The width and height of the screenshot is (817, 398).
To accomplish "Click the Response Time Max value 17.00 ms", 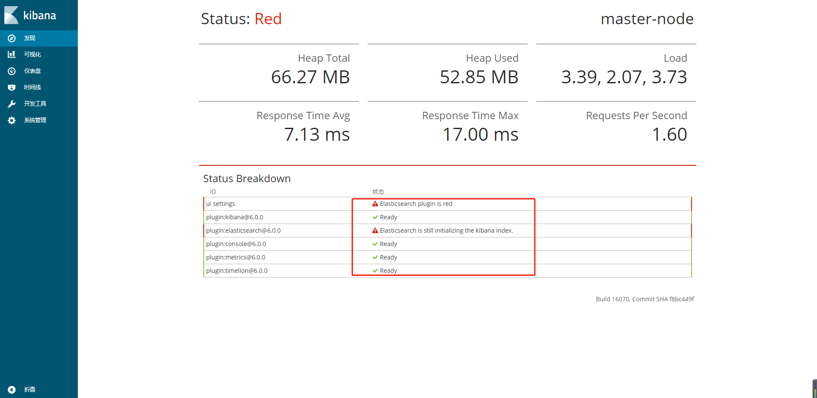I will [x=481, y=135].
